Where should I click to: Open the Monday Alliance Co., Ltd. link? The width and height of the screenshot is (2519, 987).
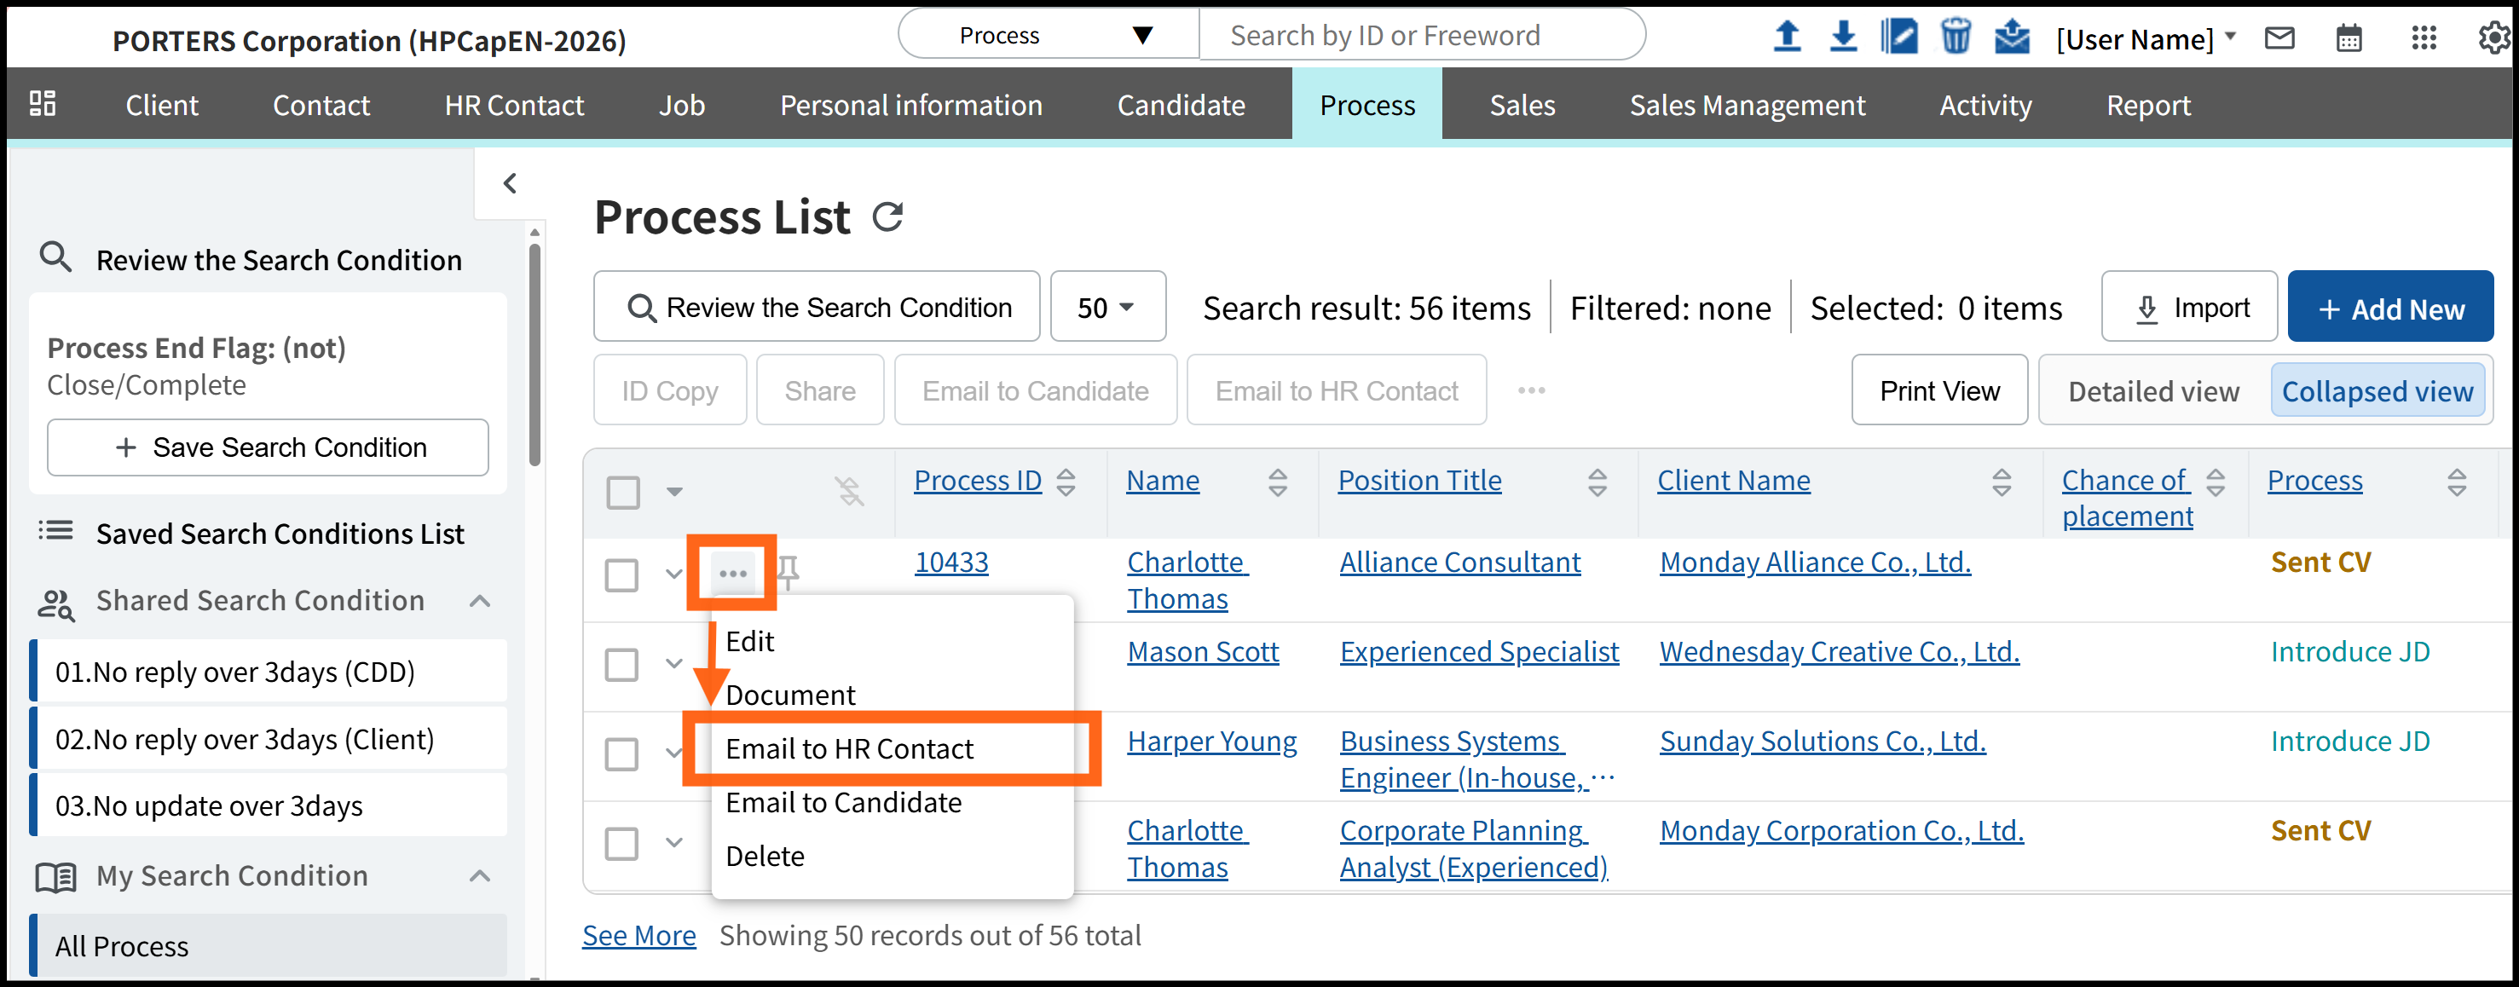click(1814, 563)
